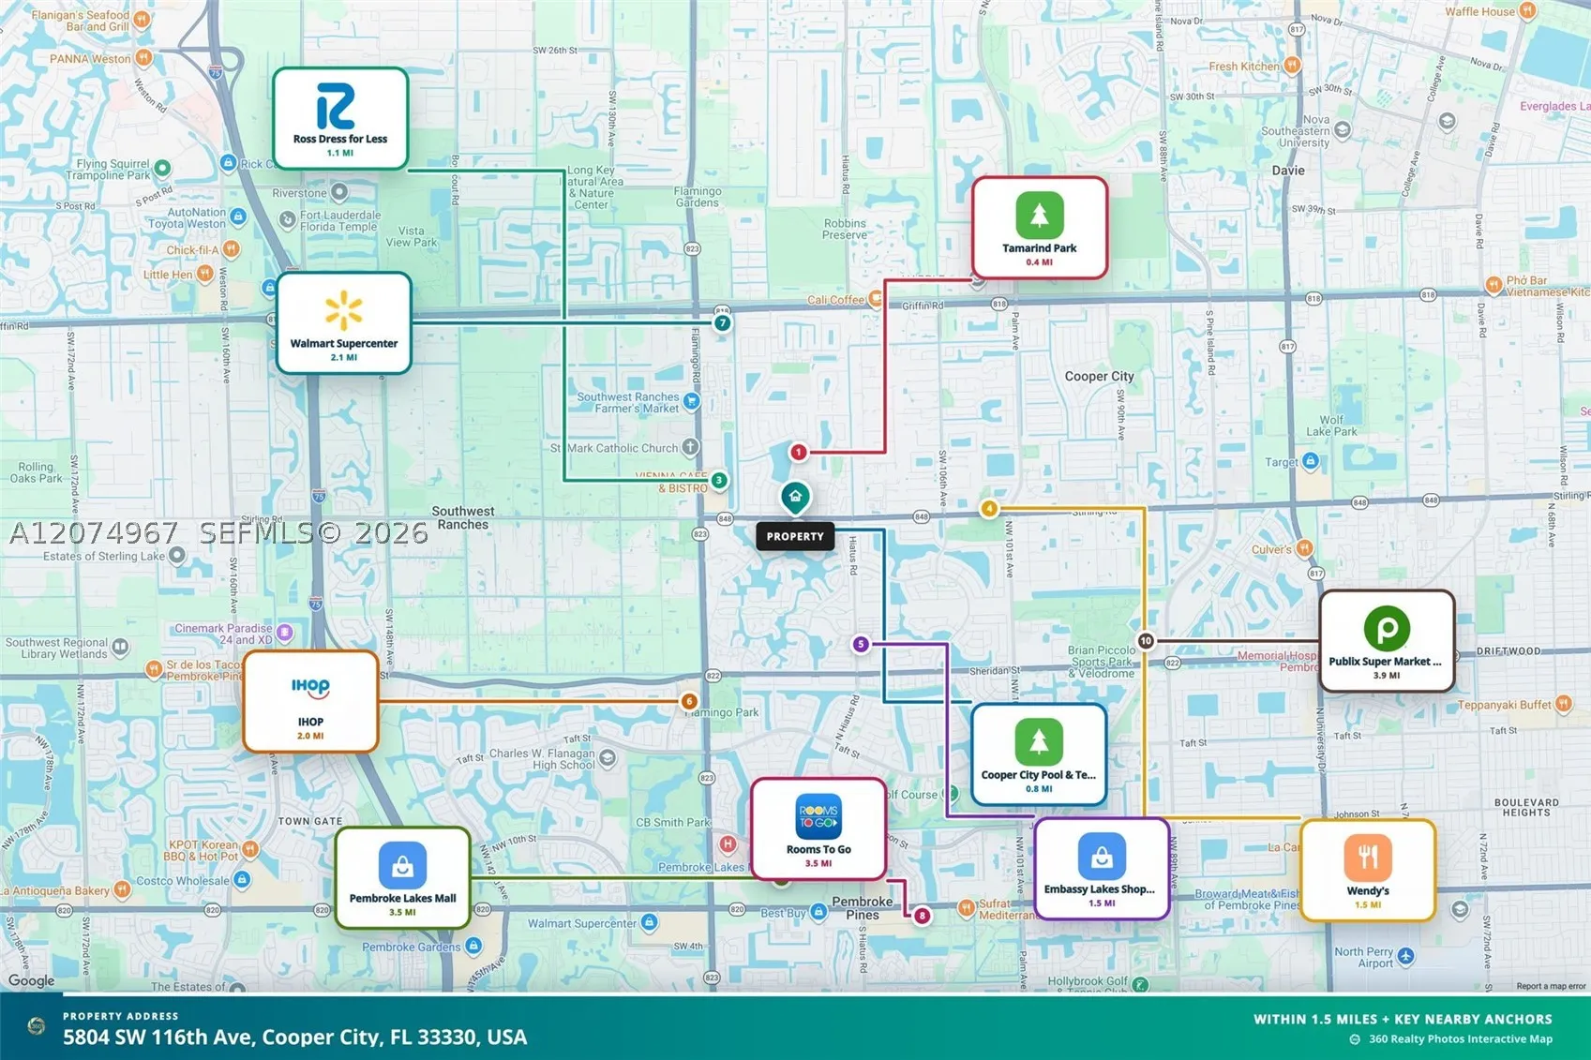
Task: Select the Best Buy store pin
Action: click(818, 912)
